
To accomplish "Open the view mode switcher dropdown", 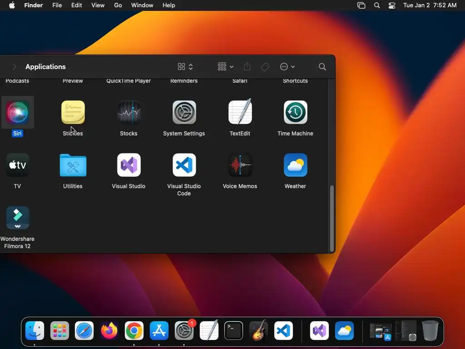I will pos(185,67).
